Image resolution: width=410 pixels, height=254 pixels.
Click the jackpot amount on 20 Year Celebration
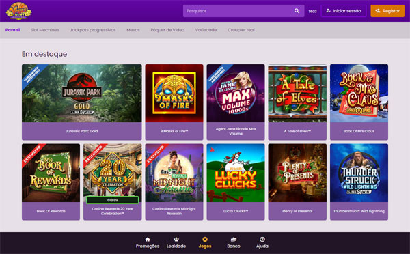pos(113,200)
